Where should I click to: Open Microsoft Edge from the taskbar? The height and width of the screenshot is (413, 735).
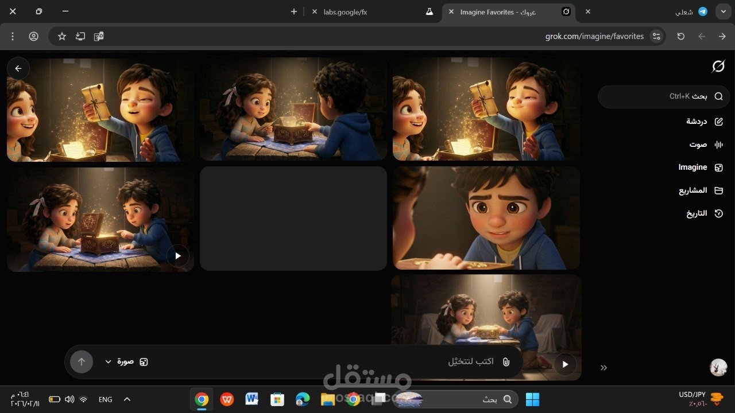click(x=302, y=399)
